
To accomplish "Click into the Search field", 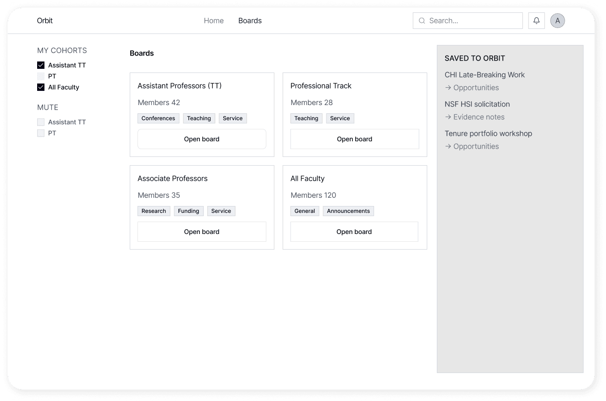I will [468, 21].
